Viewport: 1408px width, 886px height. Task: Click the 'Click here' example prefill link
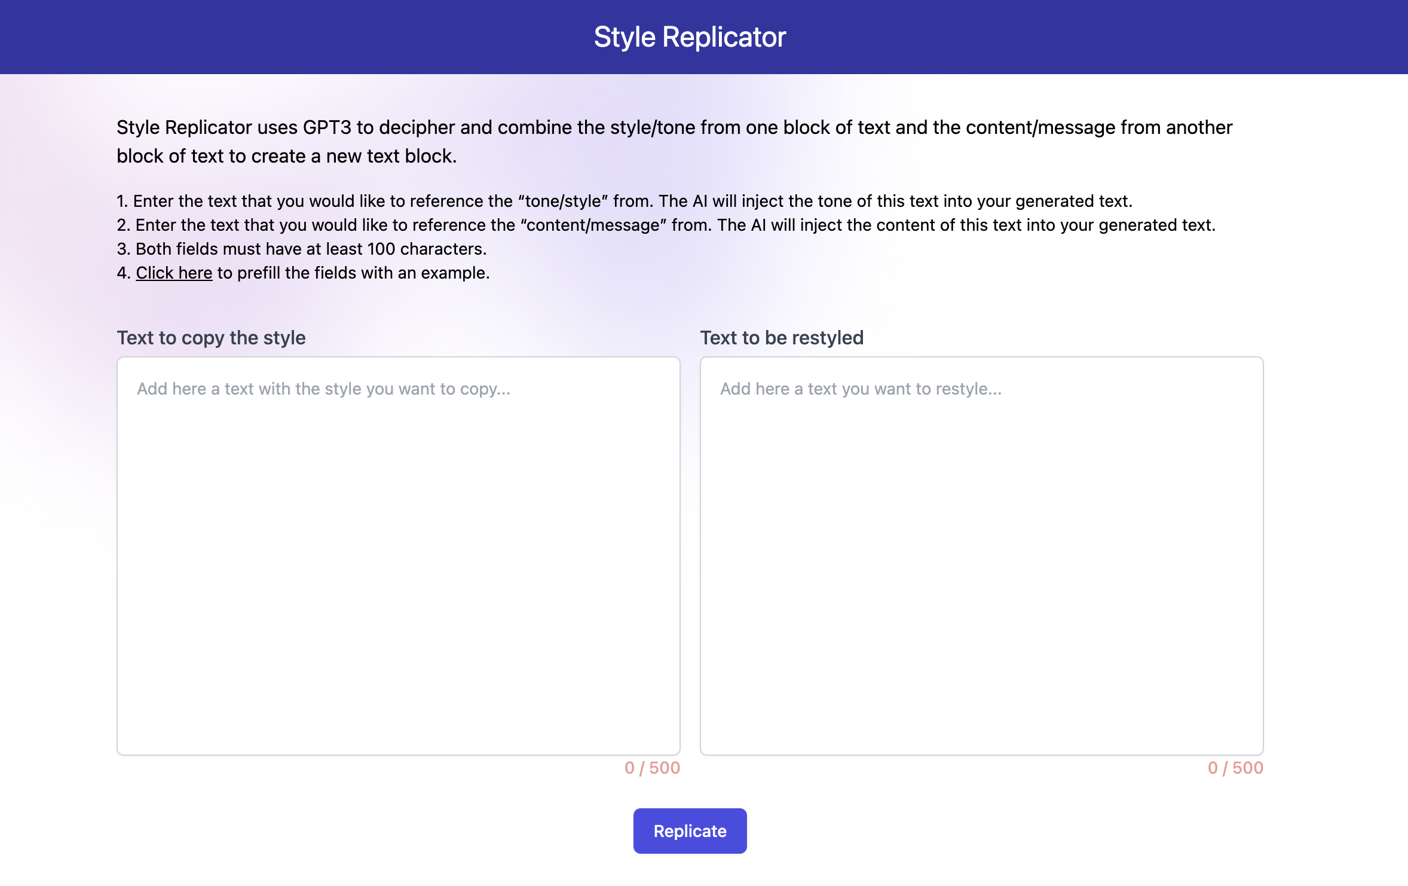pyautogui.click(x=174, y=273)
